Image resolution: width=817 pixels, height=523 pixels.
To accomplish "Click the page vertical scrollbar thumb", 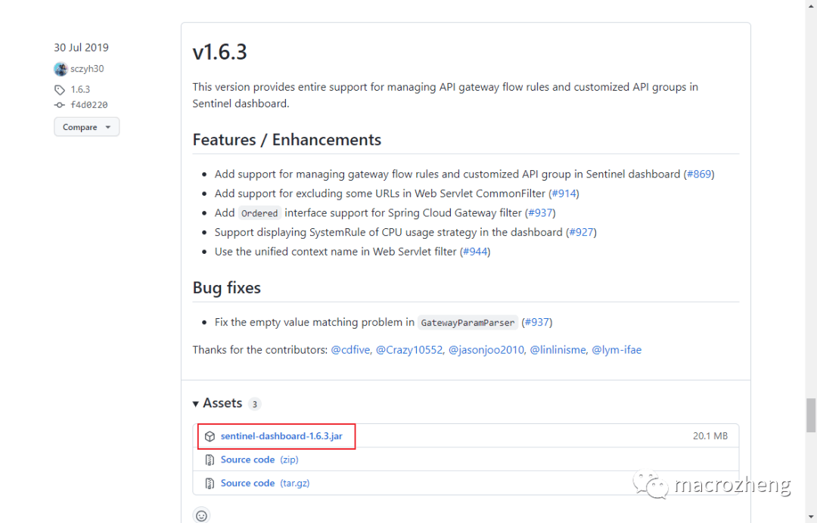I will pyautogui.click(x=811, y=415).
